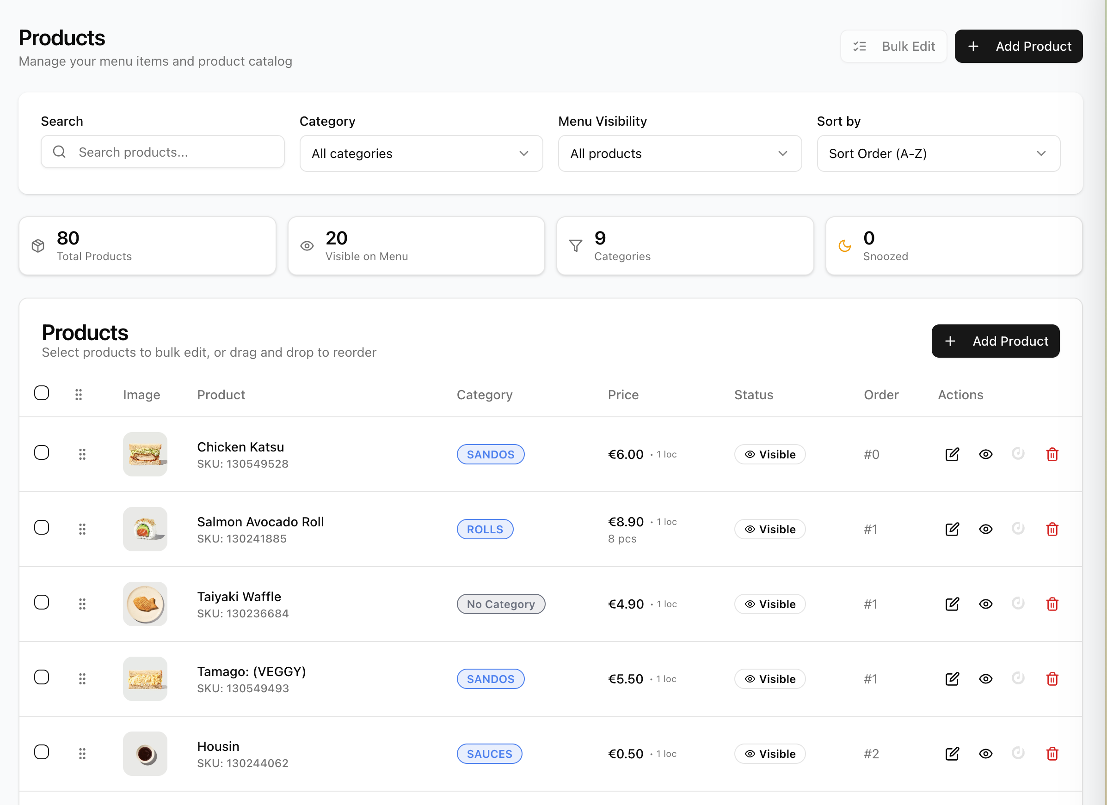
Task: Grab the drag handle for Chicken Katsu
Action: [82, 454]
